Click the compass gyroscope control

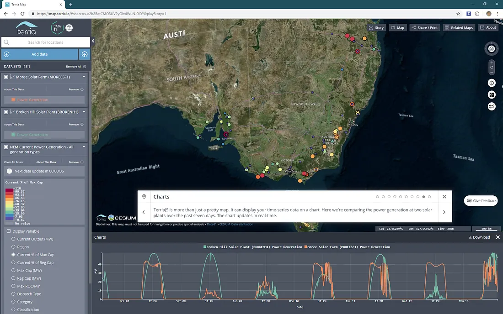tap(492, 49)
